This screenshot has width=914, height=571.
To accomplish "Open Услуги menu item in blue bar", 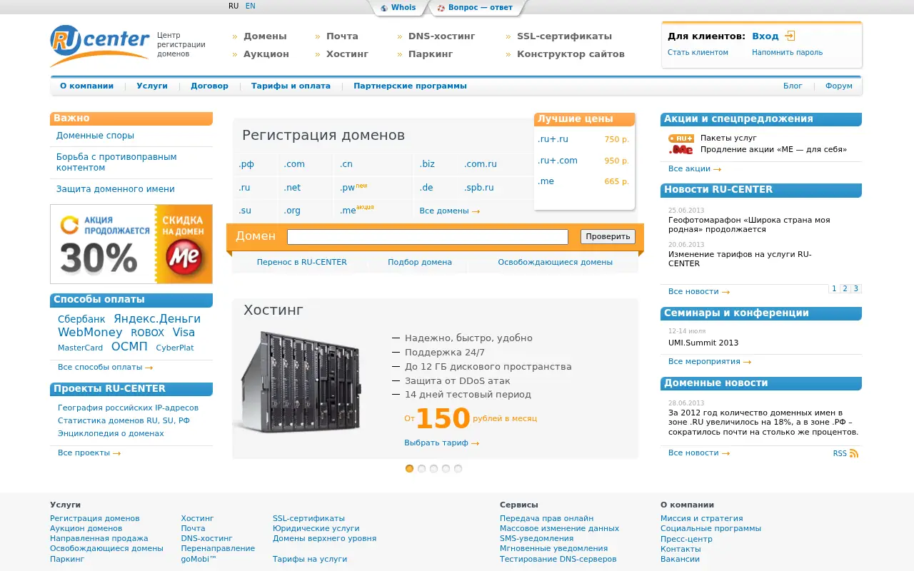I will (x=152, y=86).
